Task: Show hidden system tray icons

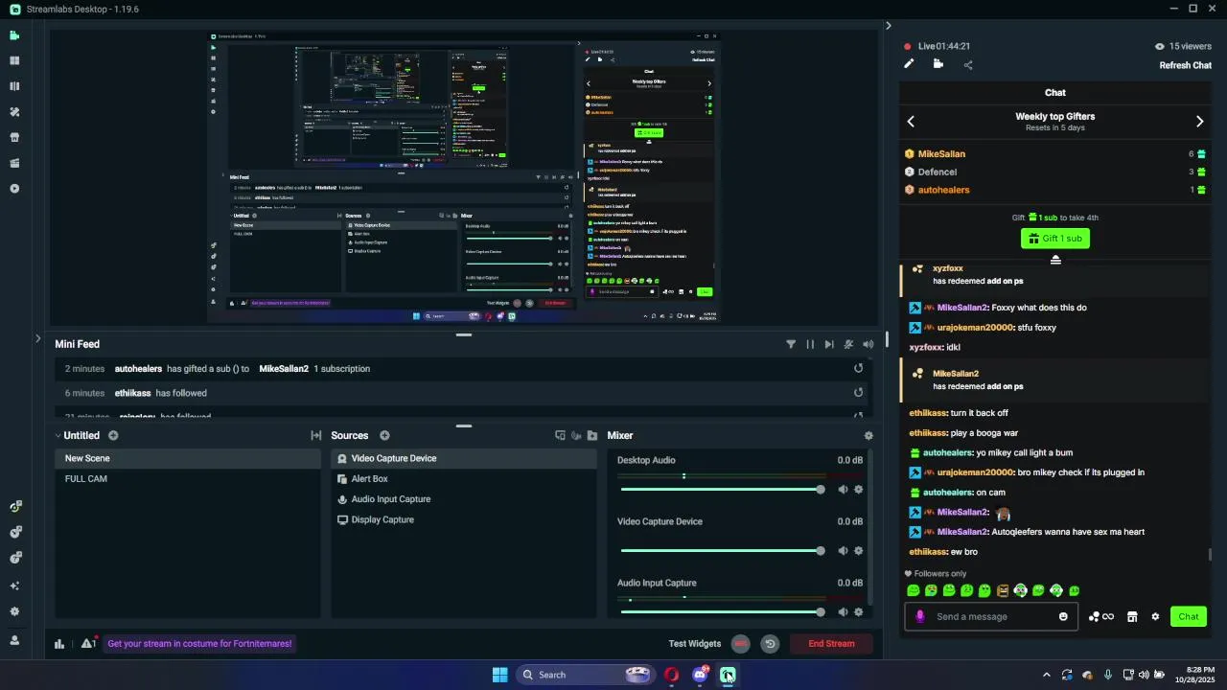Action: pos(1046,675)
